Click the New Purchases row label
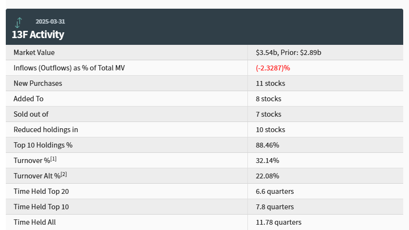 [38, 83]
